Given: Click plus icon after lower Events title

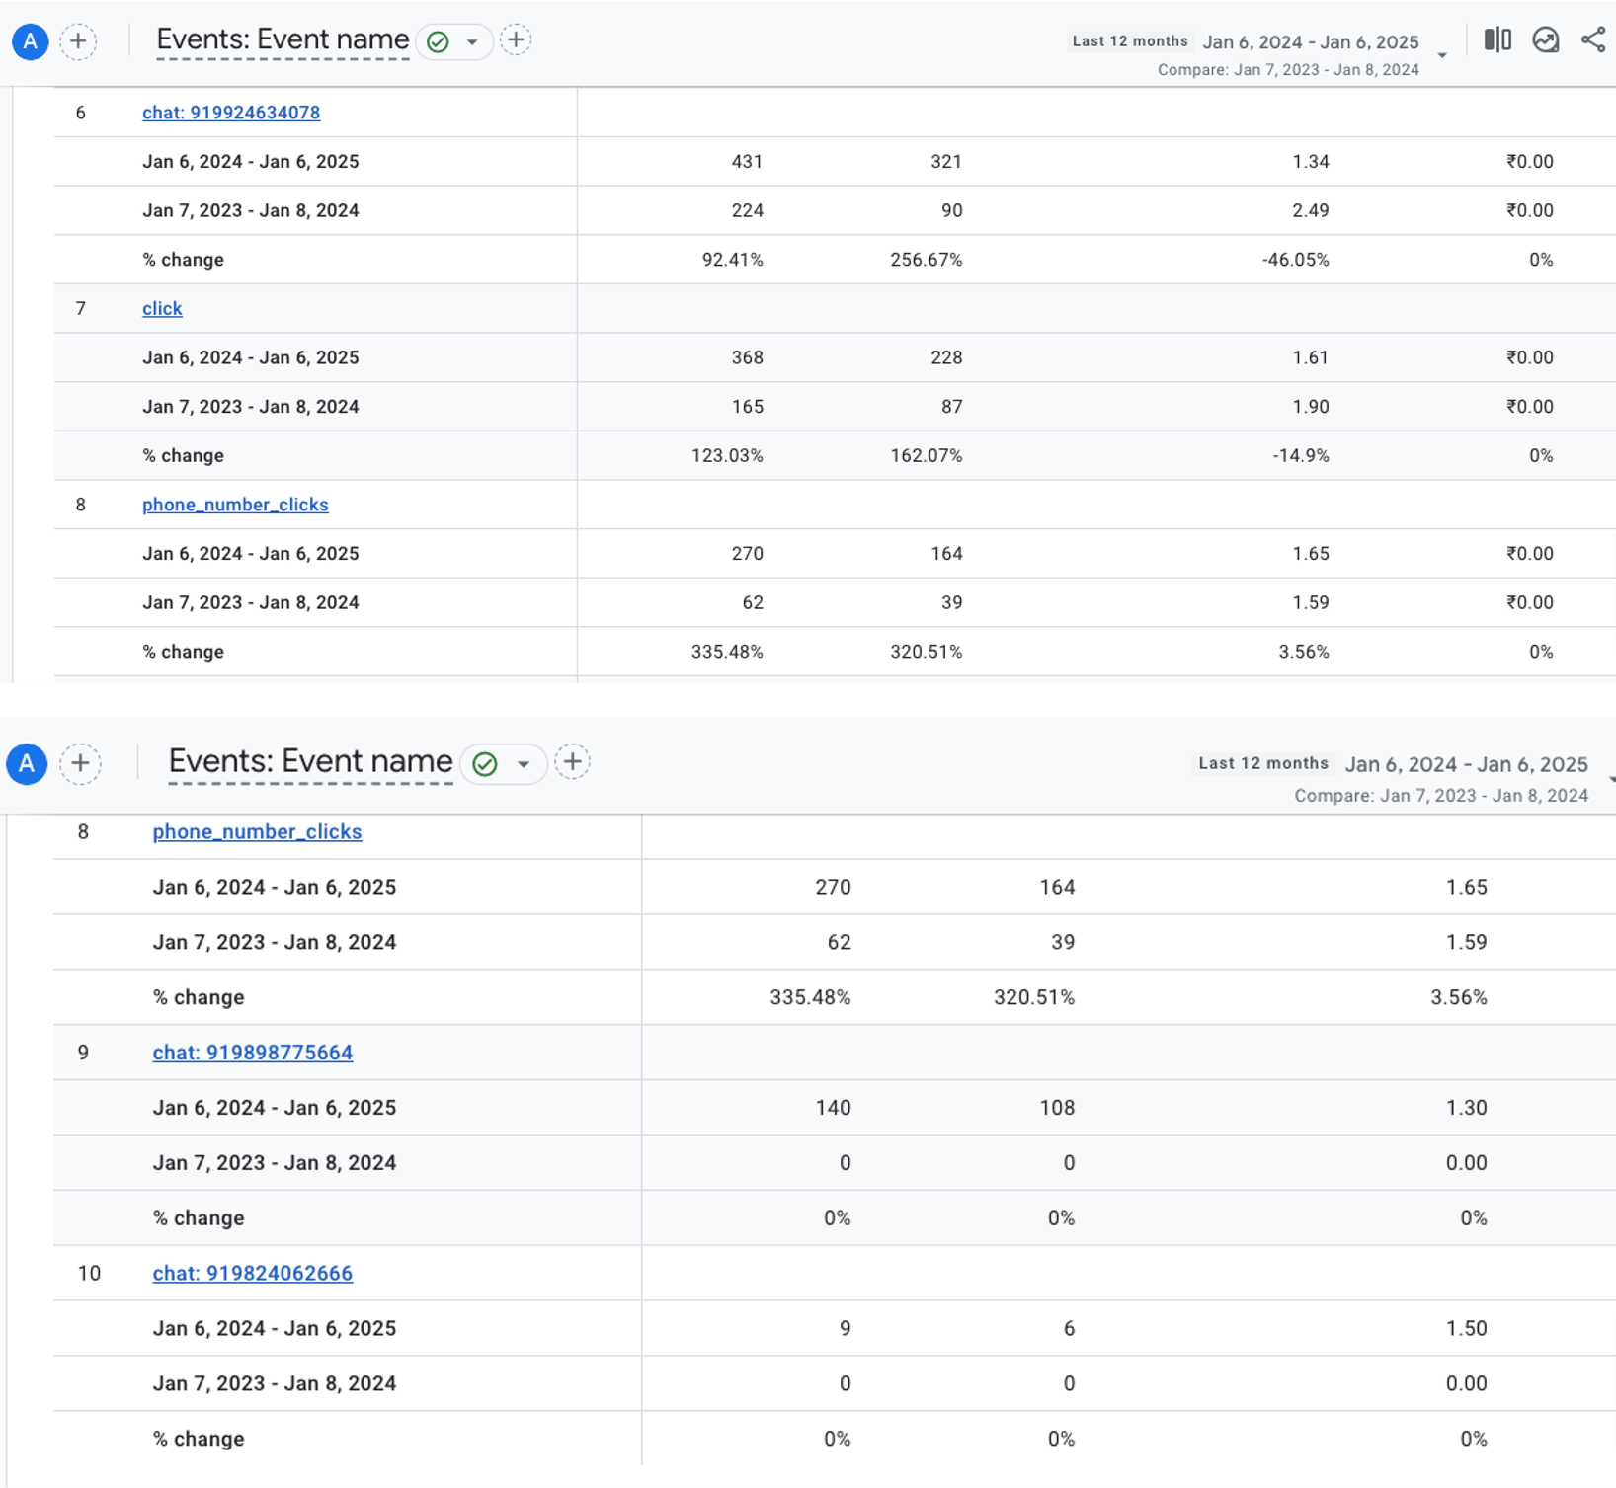Looking at the screenshot, I should pyautogui.click(x=572, y=761).
